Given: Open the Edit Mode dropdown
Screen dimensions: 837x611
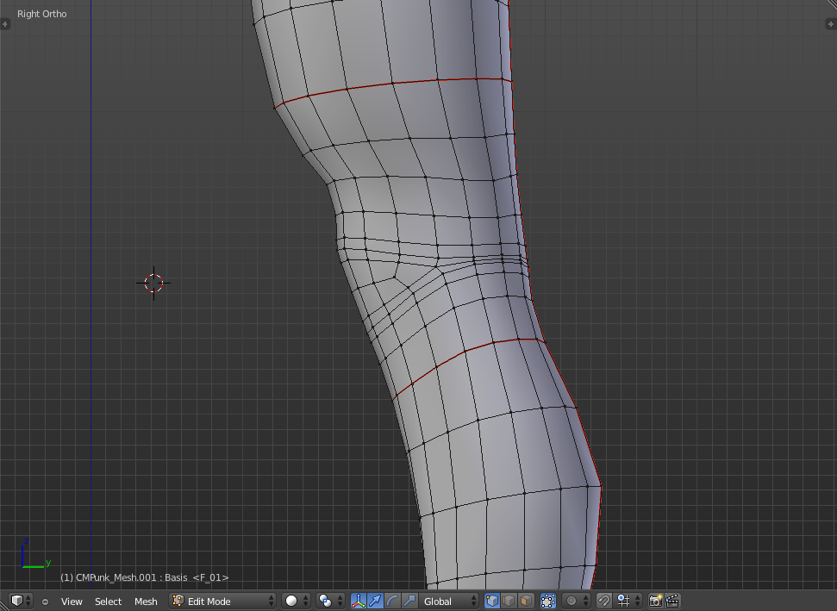Looking at the screenshot, I should [222, 601].
